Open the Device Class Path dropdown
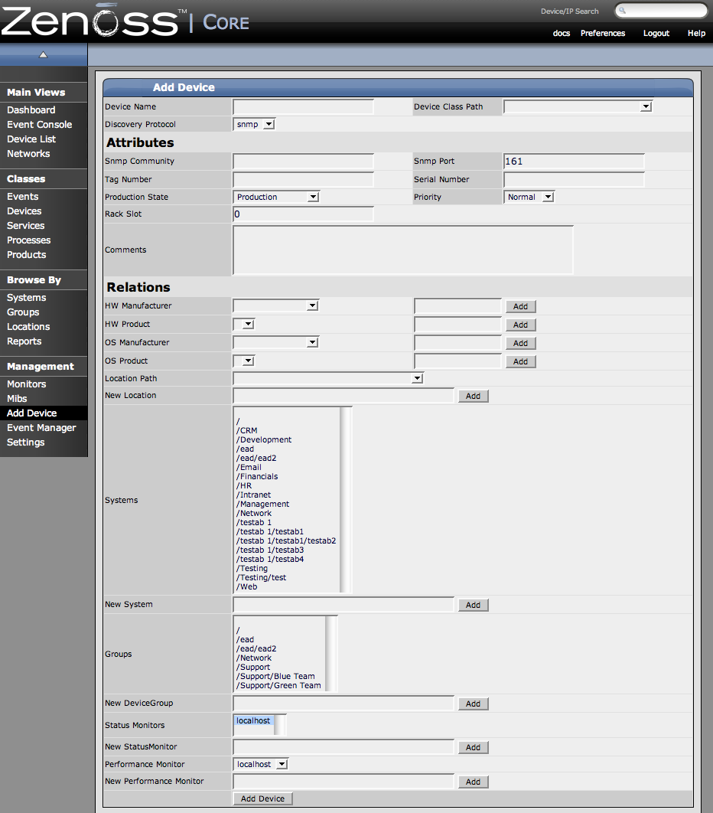 tap(578, 106)
